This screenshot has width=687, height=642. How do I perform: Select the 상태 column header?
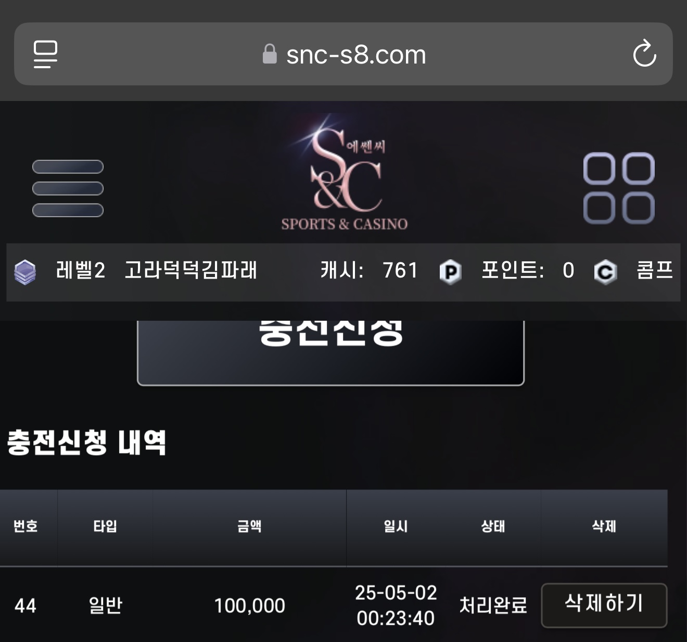point(493,526)
